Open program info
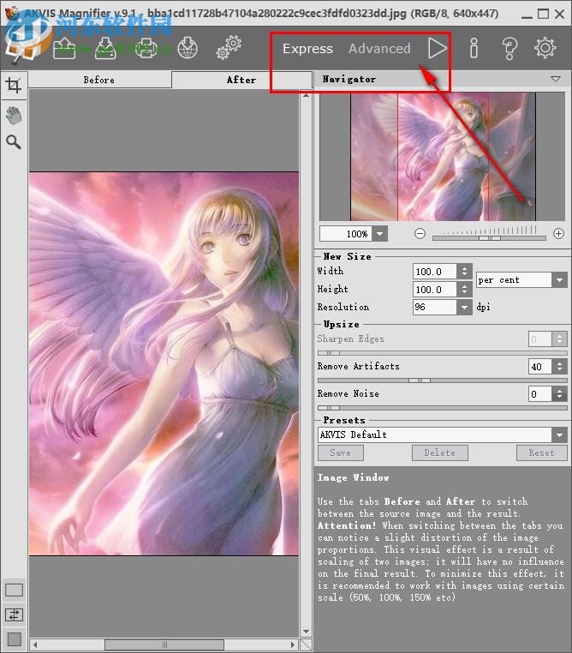The height and width of the screenshot is (653, 572). click(x=474, y=48)
